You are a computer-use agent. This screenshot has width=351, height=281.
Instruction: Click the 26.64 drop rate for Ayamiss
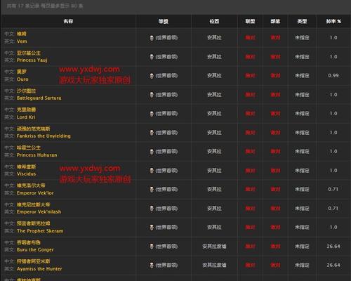click(x=333, y=265)
